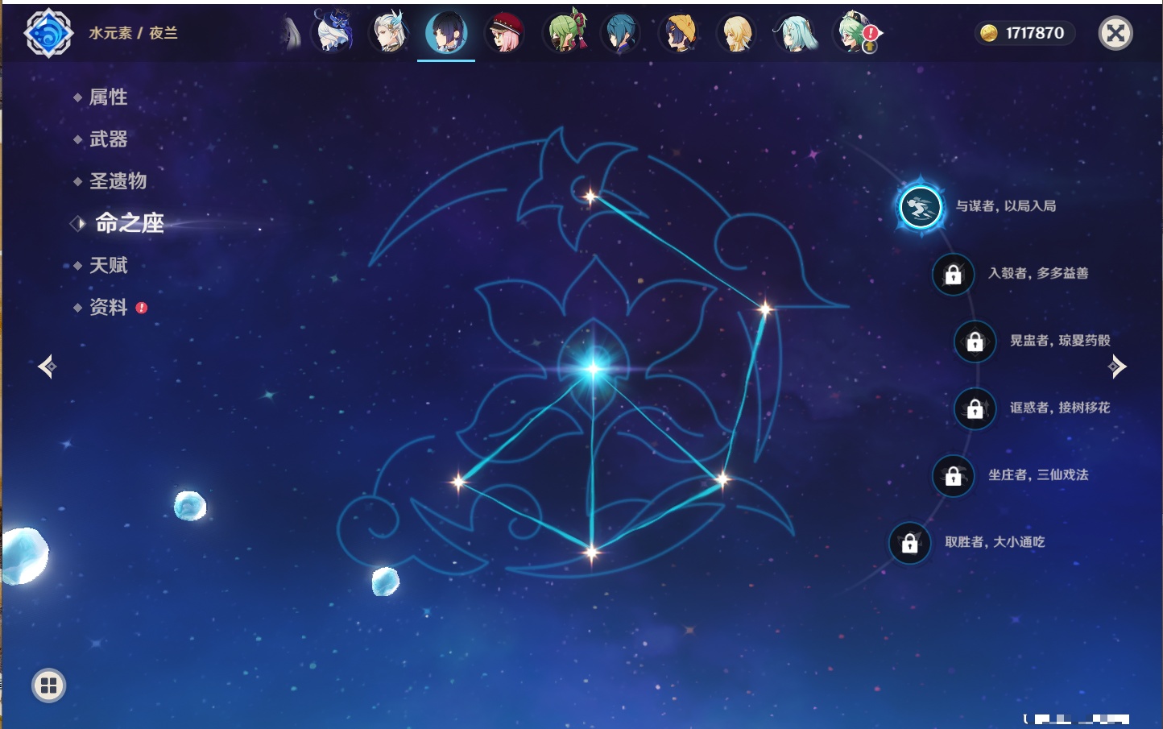
Task: Choose the blonde Traveler avatar
Action: click(736, 33)
